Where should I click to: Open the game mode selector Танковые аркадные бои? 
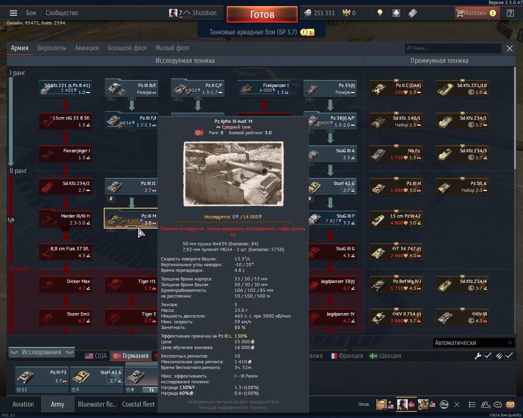coord(261,32)
